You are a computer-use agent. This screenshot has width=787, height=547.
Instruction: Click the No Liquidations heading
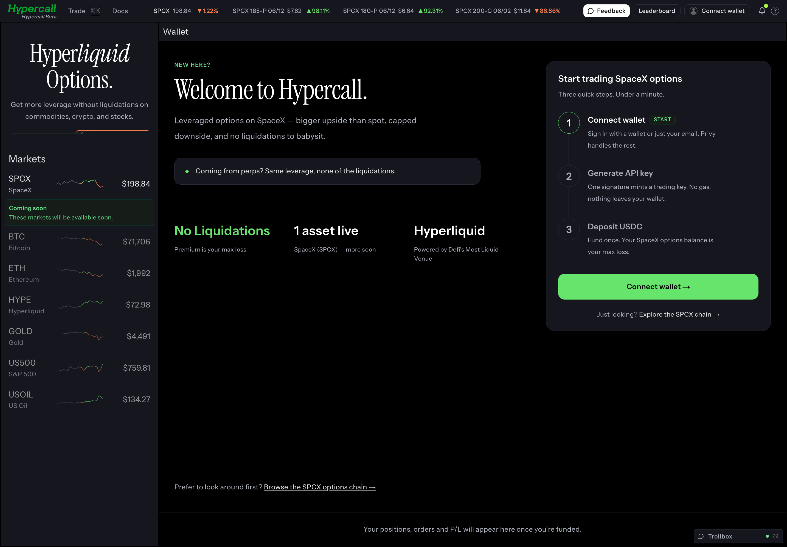tap(222, 231)
